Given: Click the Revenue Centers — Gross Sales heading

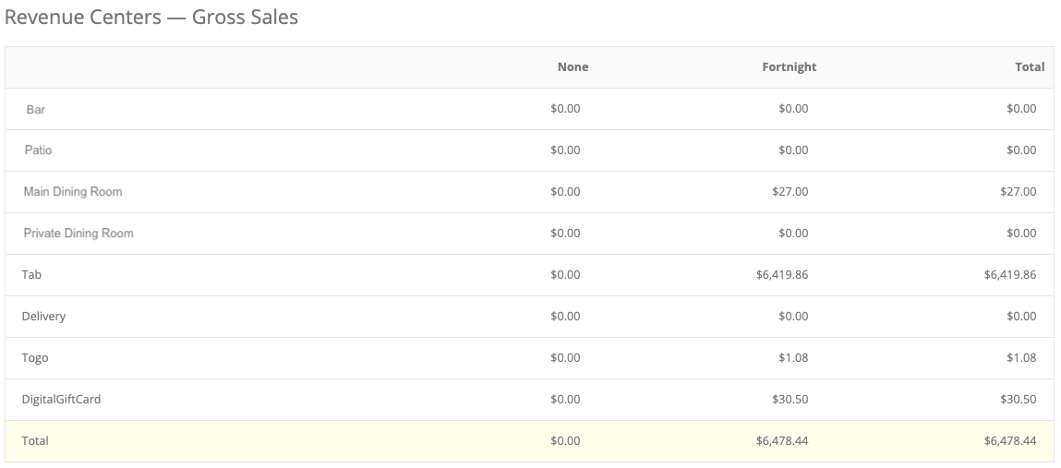Looking at the screenshot, I should tap(151, 17).
